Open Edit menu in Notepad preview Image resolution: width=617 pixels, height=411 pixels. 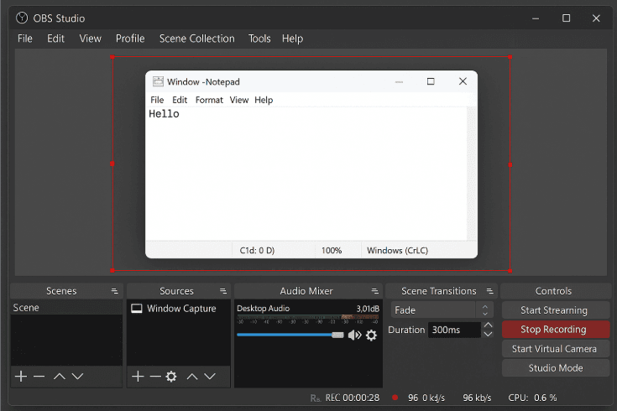coord(180,100)
